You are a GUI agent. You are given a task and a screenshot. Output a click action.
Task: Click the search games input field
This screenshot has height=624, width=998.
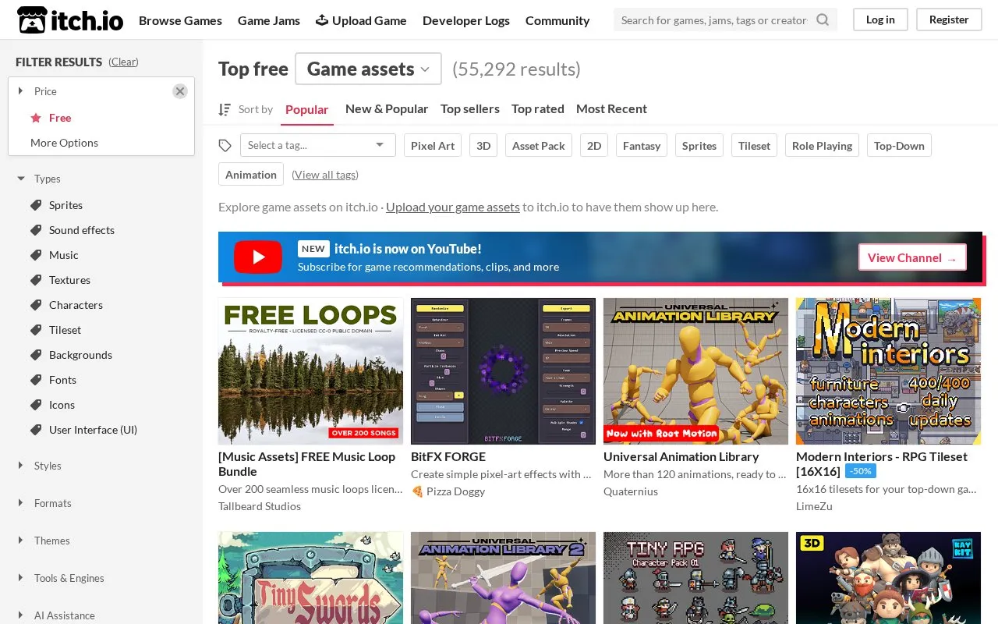pos(714,20)
